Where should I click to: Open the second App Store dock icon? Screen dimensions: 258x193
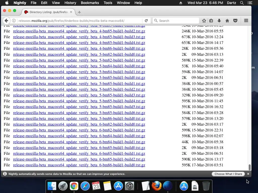coord(184,186)
